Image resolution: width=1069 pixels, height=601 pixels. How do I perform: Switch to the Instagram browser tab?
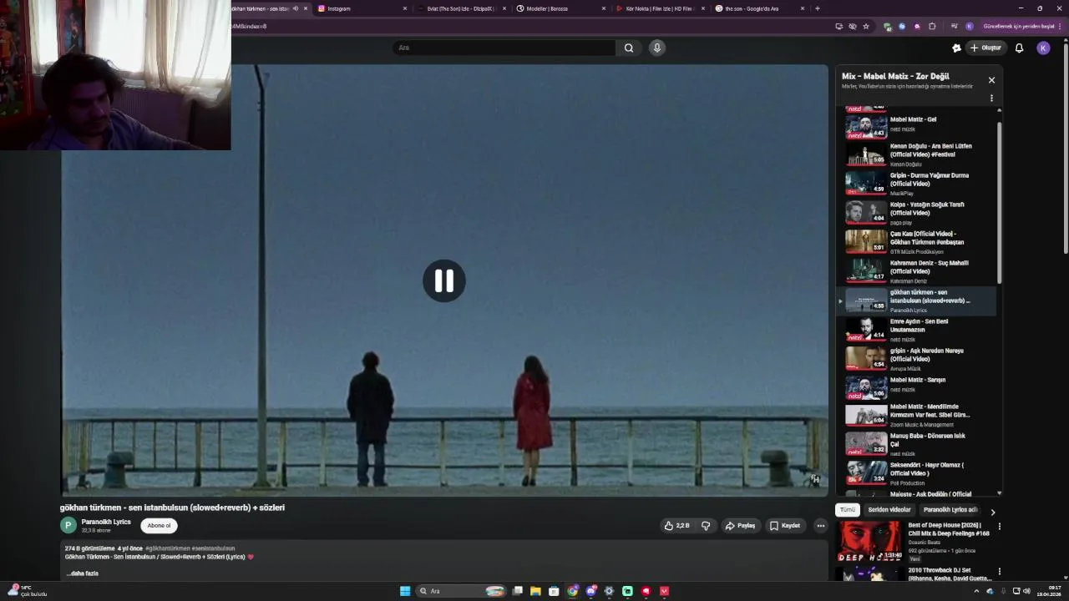pyautogui.click(x=361, y=8)
